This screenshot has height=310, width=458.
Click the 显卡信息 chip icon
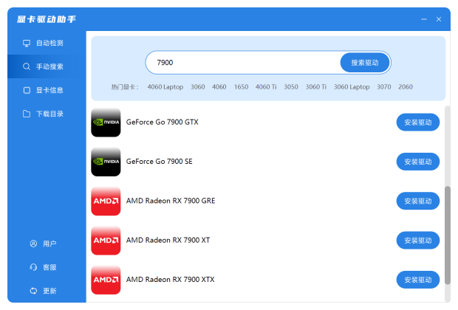(x=27, y=90)
